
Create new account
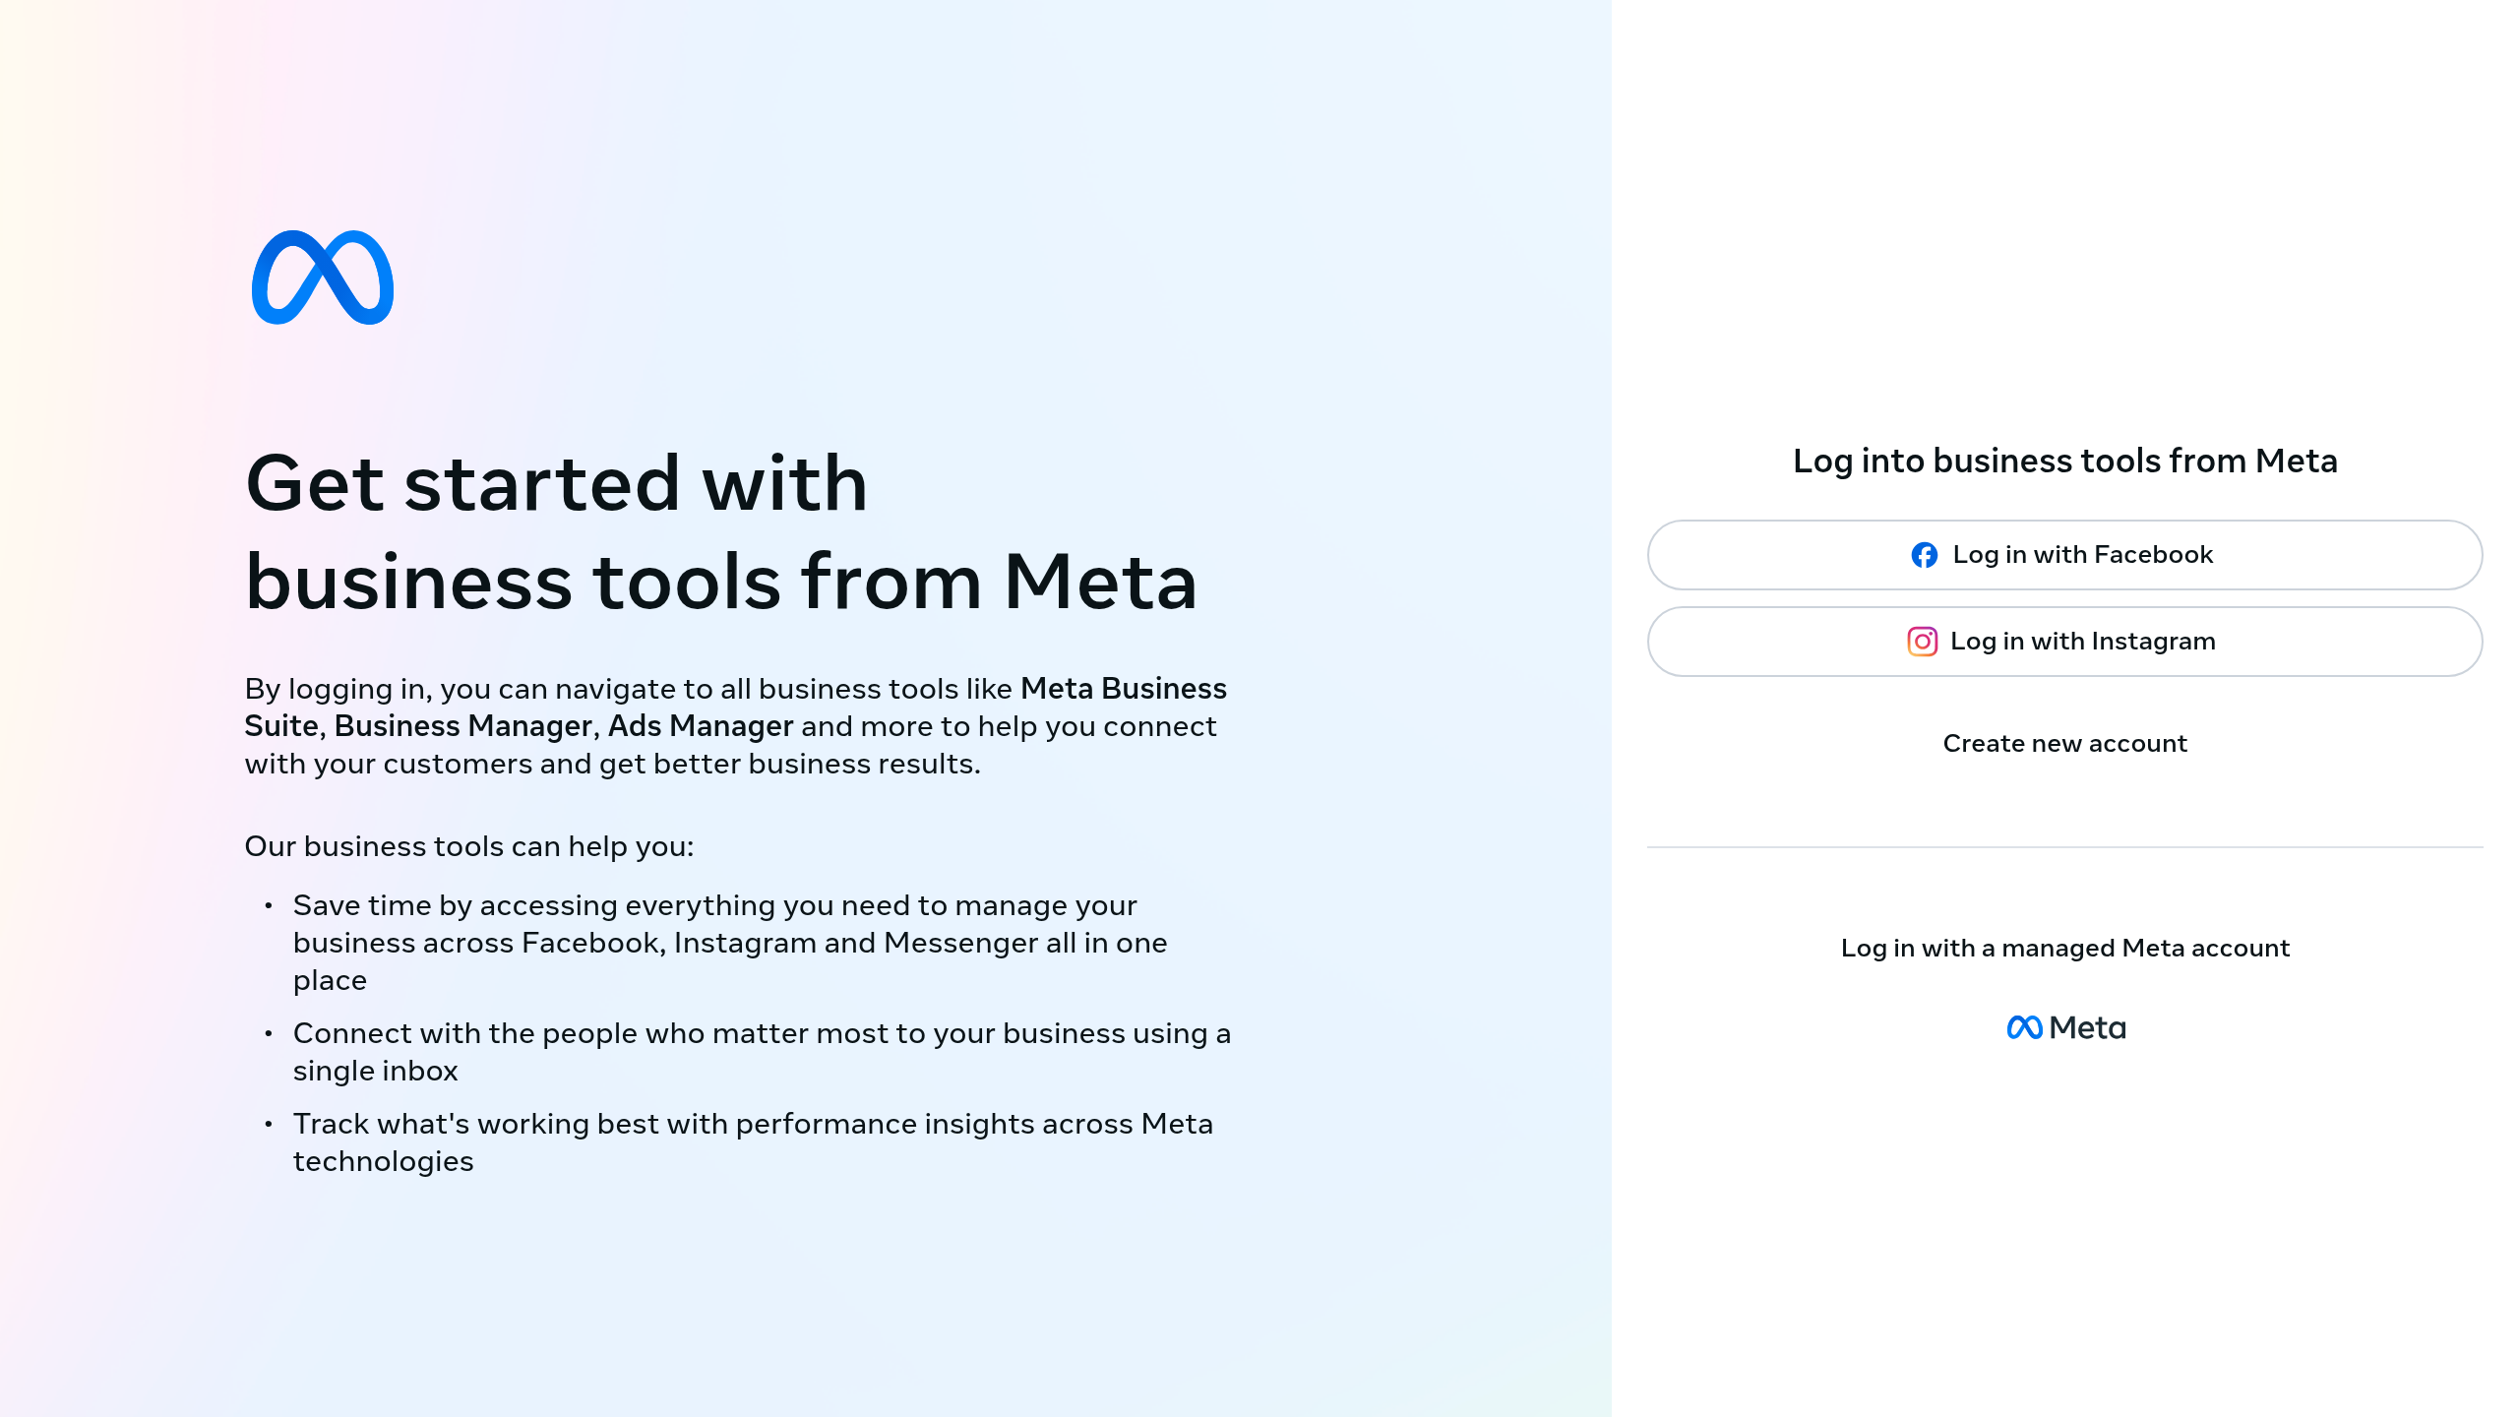[x=2063, y=744]
